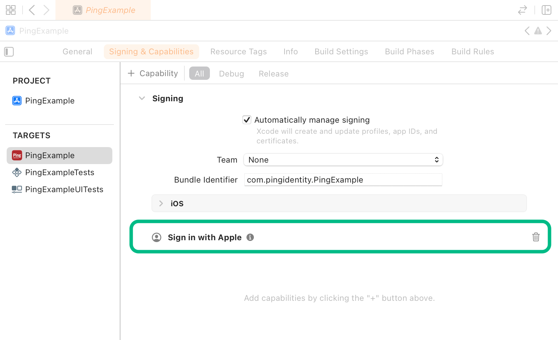Select the PingExampleTests target
Image resolution: width=558 pixels, height=340 pixels.
point(59,172)
